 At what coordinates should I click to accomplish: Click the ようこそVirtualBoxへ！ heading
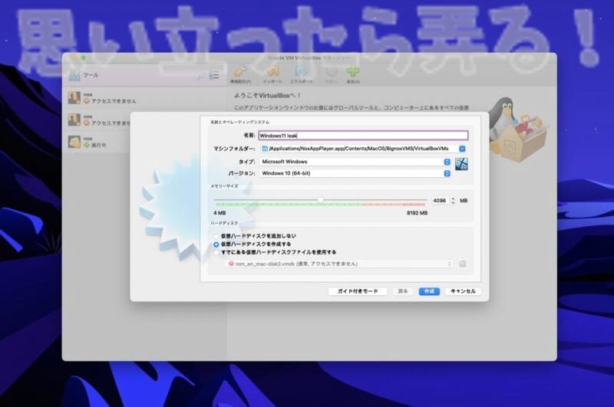point(267,95)
